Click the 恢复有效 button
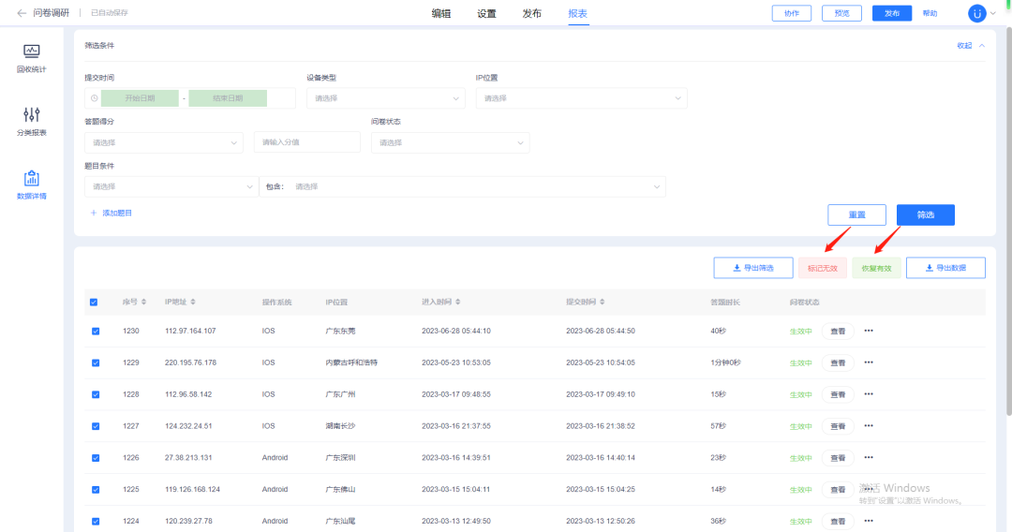The image size is (1012, 532). coord(876,268)
